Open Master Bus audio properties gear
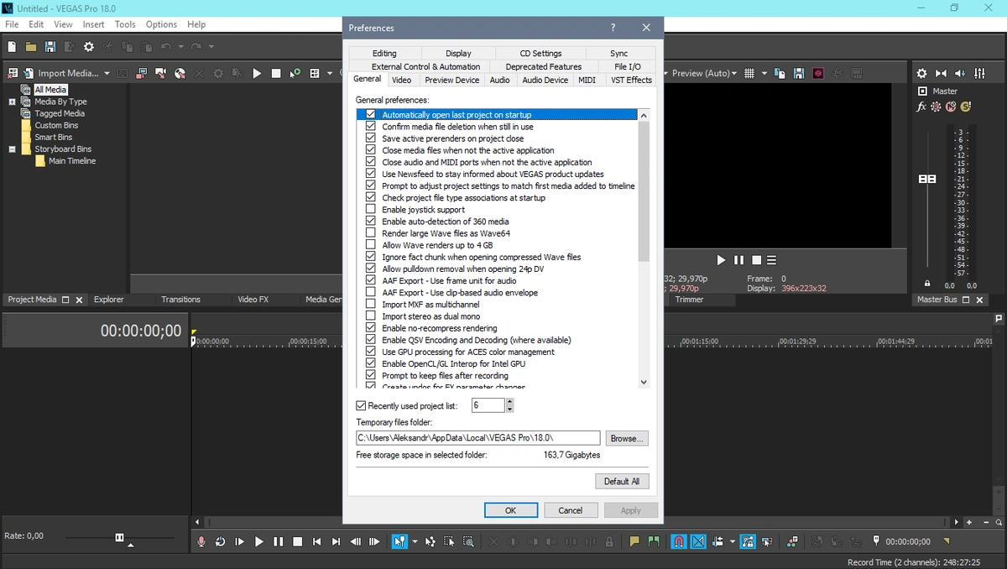The height and width of the screenshot is (569, 1007). [x=921, y=73]
